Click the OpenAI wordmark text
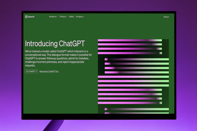Viewport: 197px width, 131px height. pos(31,17)
